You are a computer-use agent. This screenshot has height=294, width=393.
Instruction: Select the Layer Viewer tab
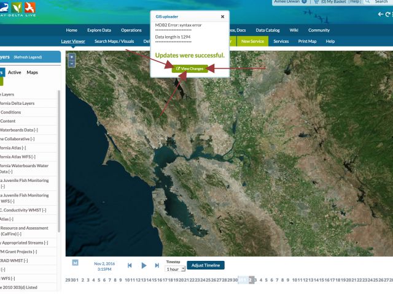coord(73,42)
